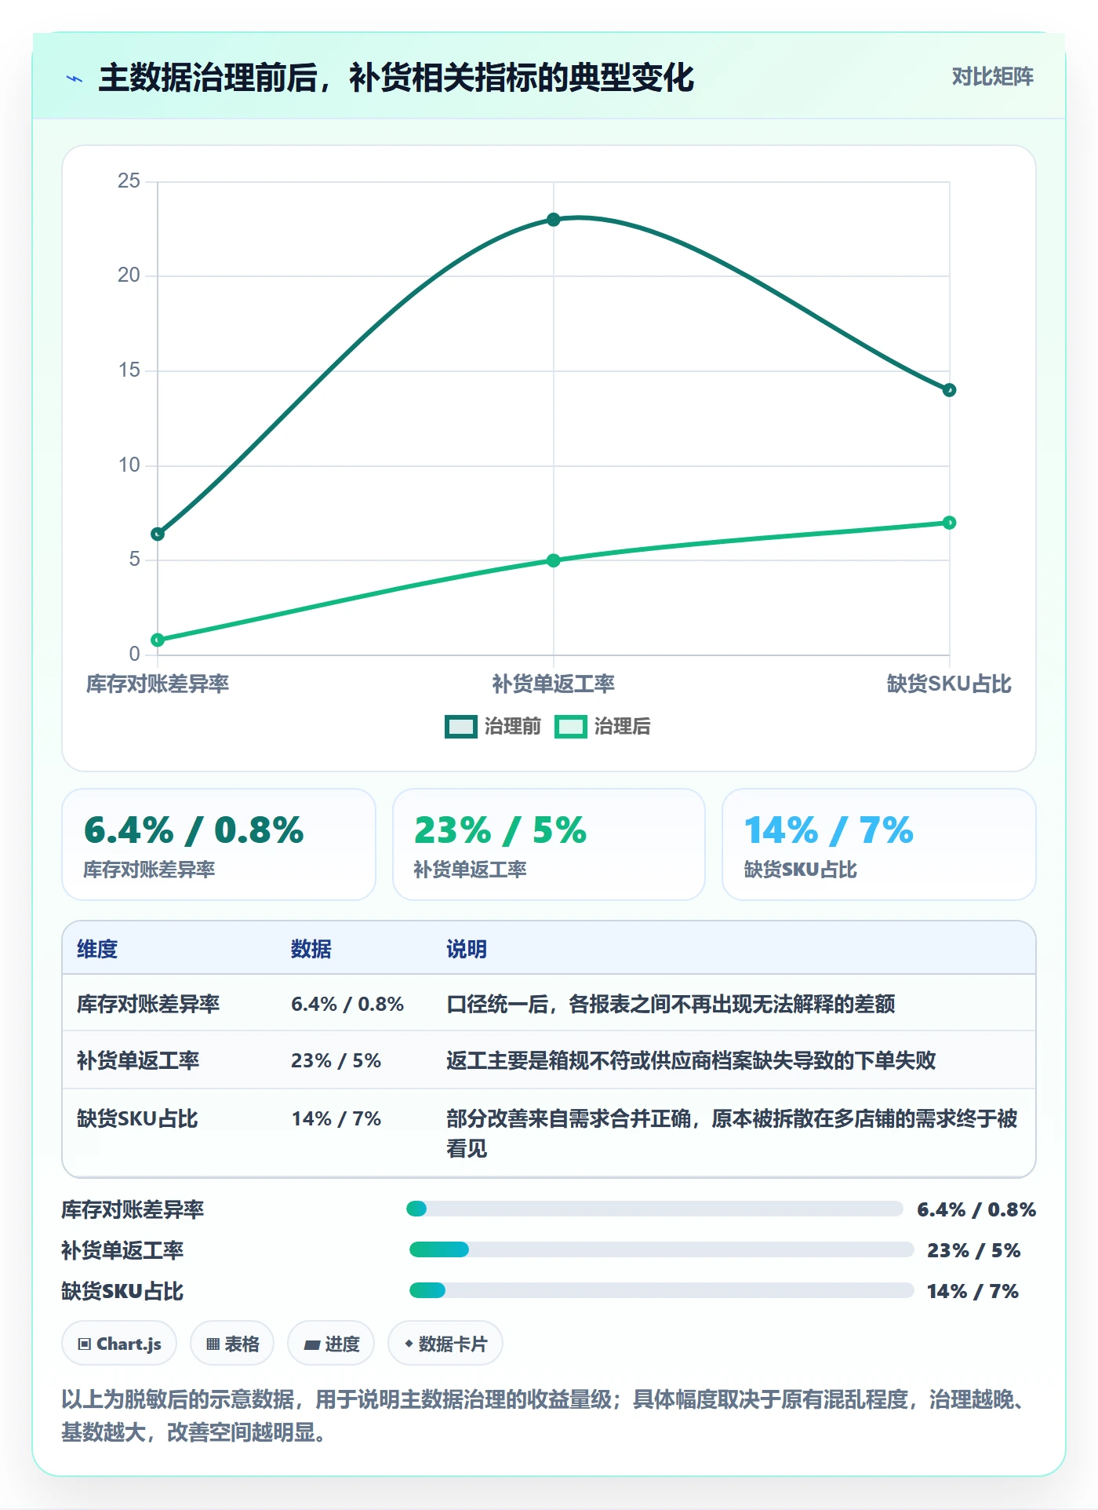
Task: Click 治理后 data point at 库存对账差异率
Action: tap(158, 640)
